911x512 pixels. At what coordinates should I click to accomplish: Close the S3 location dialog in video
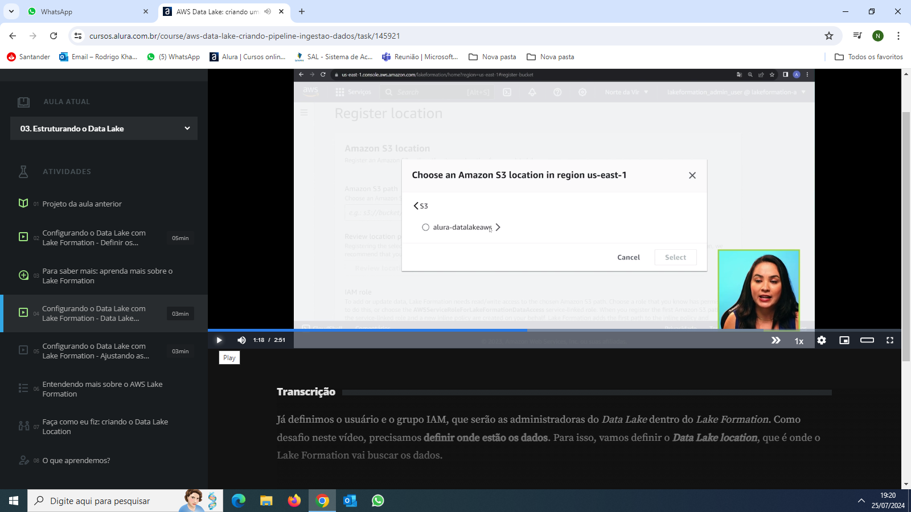[692, 175]
